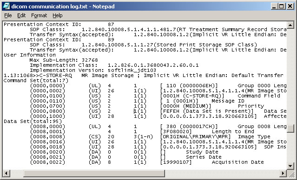Minimize the Notepad window
The image size is (297, 180).
274,6
